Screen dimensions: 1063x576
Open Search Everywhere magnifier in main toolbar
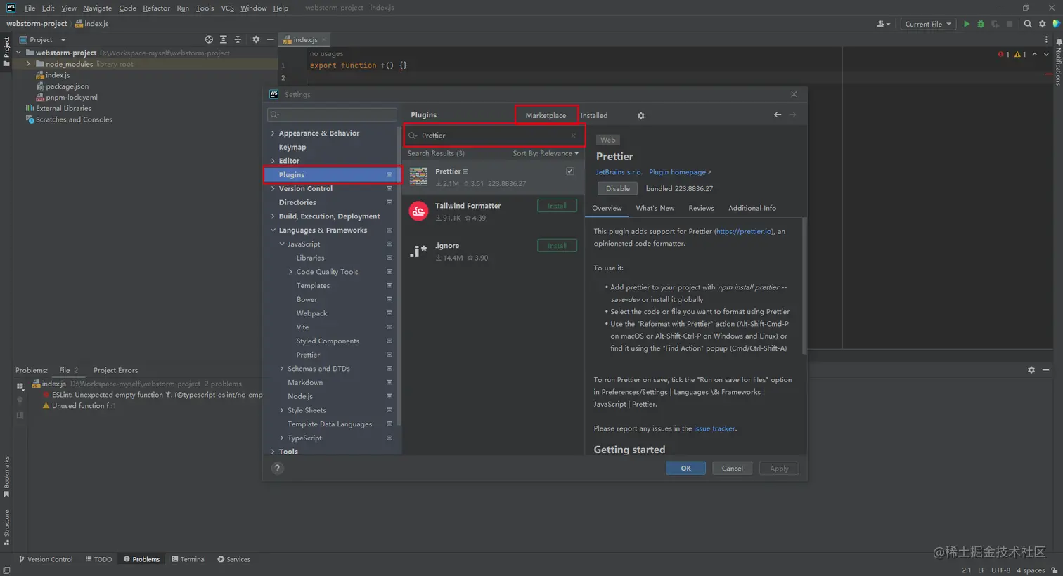pos(1028,24)
